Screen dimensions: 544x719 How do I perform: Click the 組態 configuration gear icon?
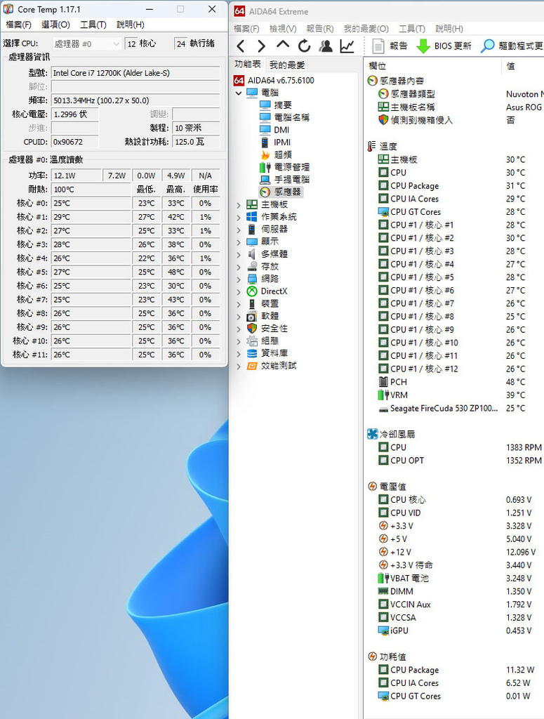252,341
